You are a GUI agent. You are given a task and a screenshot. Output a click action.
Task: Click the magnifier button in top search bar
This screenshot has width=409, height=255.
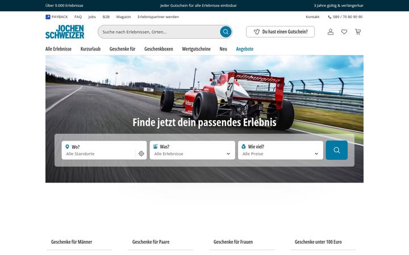coord(226,32)
